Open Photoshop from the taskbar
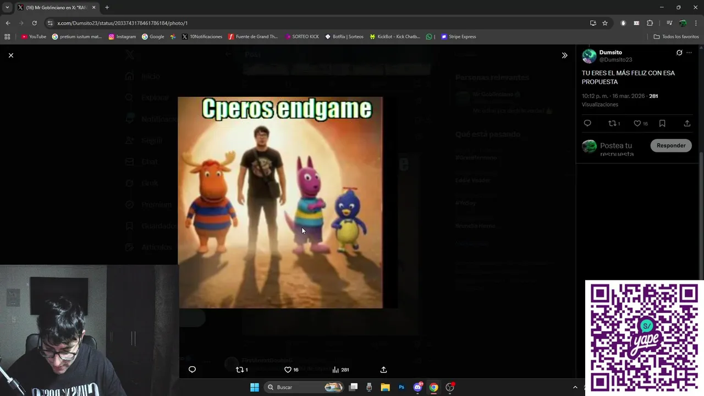The image size is (704, 396). (402, 387)
